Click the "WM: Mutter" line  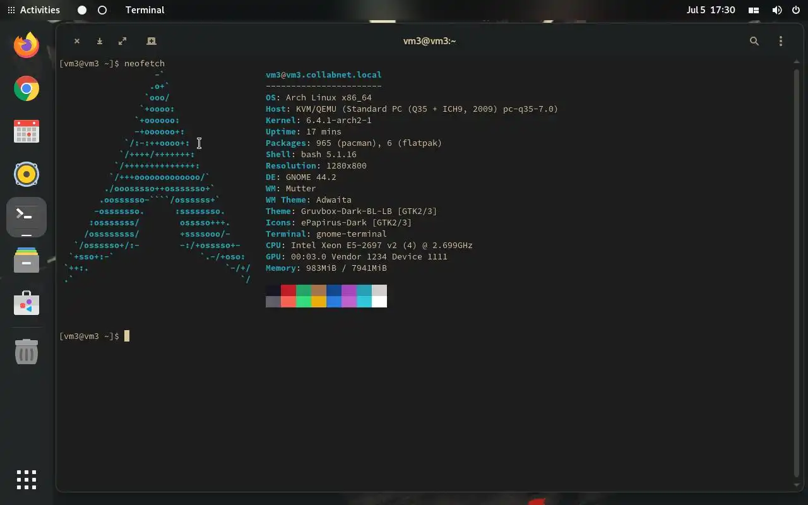click(291, 189)
